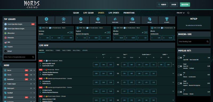Click the Enter Booking Code field
Viewport: 213px width, 102px height.
click(194, 42)
